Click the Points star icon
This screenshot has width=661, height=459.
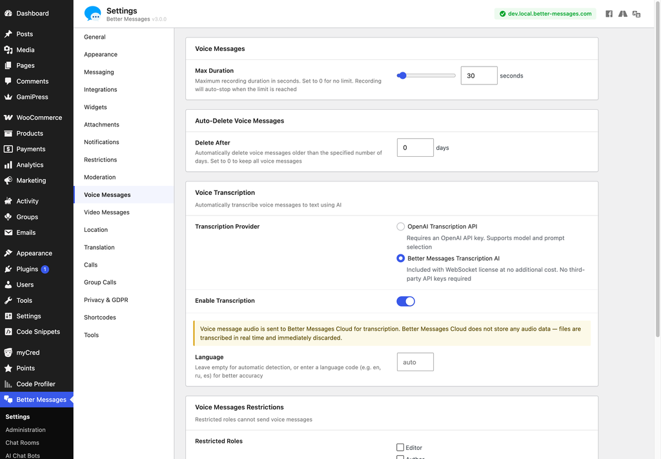tap(8, 368)
